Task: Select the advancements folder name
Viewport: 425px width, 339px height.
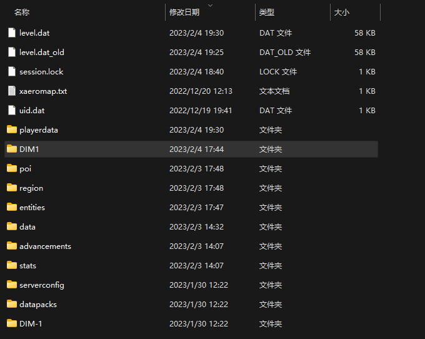Action: tap(45, 246)
